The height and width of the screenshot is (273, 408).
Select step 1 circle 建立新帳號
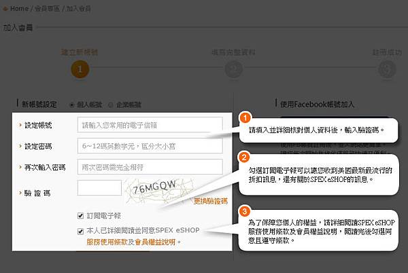(80, 69)
